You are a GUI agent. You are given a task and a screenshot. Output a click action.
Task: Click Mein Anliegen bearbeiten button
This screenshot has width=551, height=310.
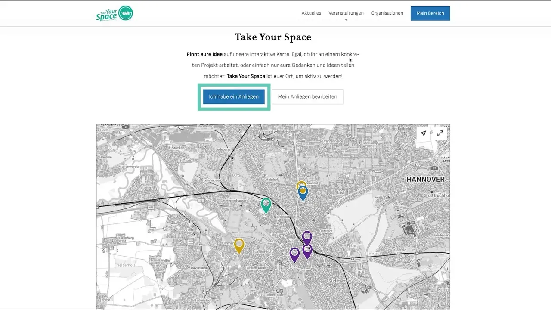307,97
